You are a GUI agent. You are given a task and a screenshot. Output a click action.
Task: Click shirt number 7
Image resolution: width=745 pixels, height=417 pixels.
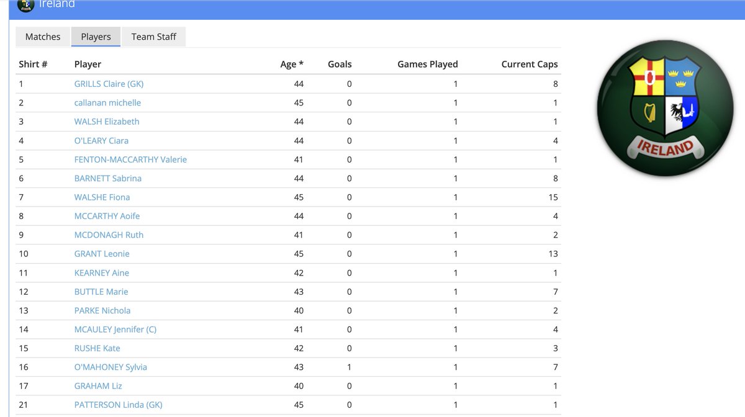tap(21, 197)
